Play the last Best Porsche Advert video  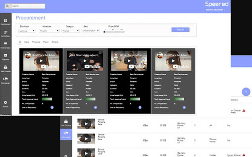[173, 61]
